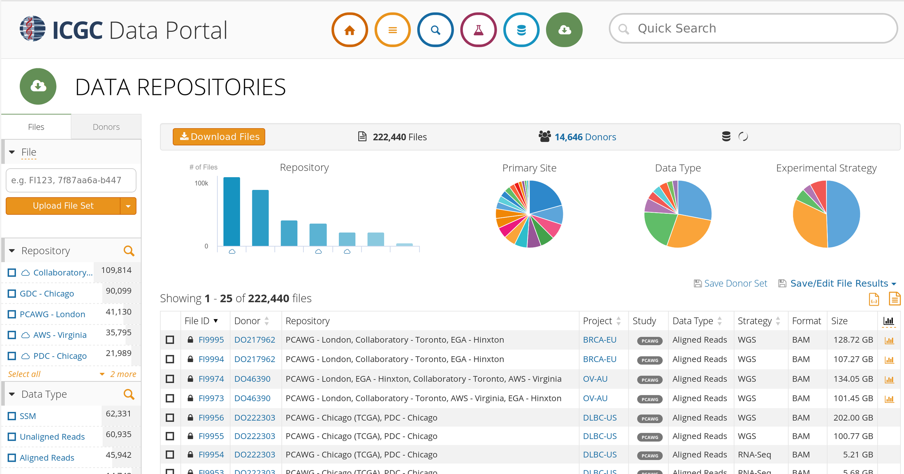The image size is (904, 474).
Task: Show 2 more repositories
Action: 119,374
